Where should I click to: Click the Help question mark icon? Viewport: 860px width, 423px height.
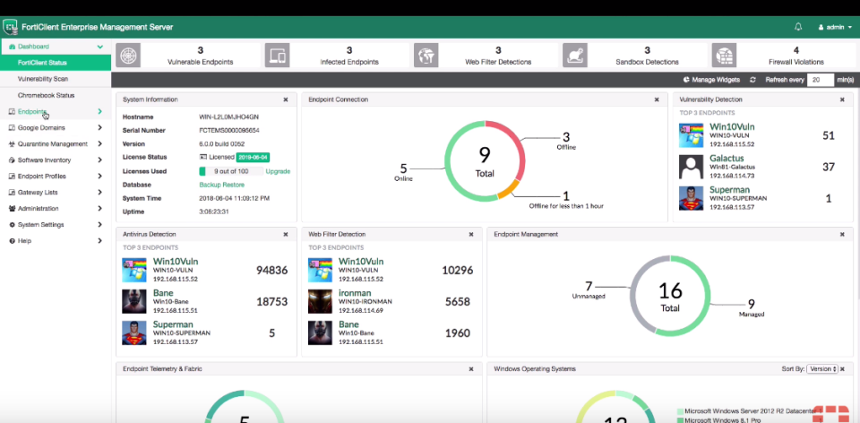(x=12, y=241)
